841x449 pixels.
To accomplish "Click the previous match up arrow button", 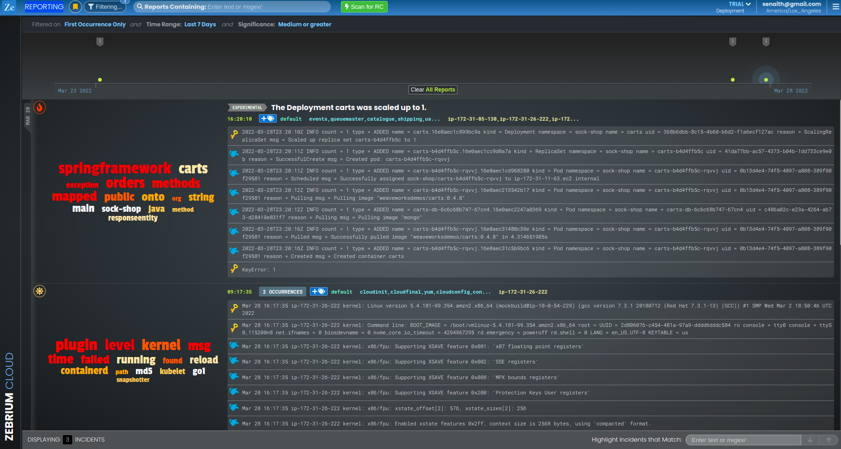I will 829,440.
